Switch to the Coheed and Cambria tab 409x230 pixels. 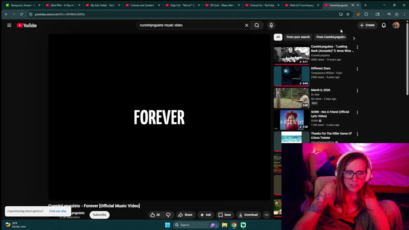pyautogui.click(x=142, y=5)
